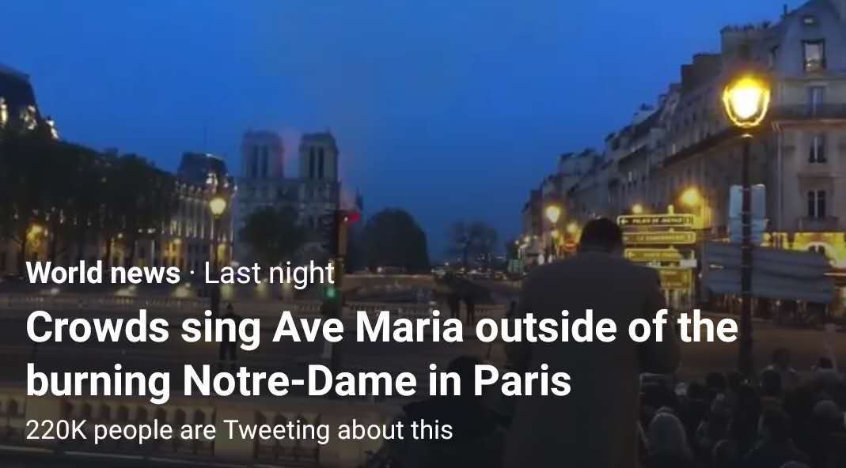Click the "World news" category label
The height and width of the screenshot is (468, 846).
point(103,274)
